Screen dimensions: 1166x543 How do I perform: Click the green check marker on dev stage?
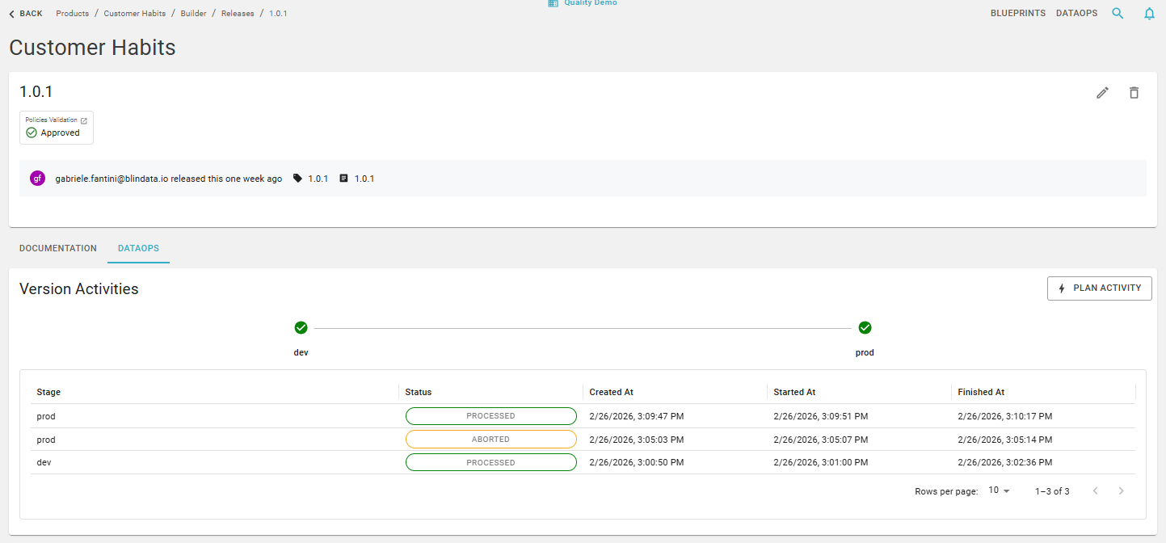(x=301, y=327)
